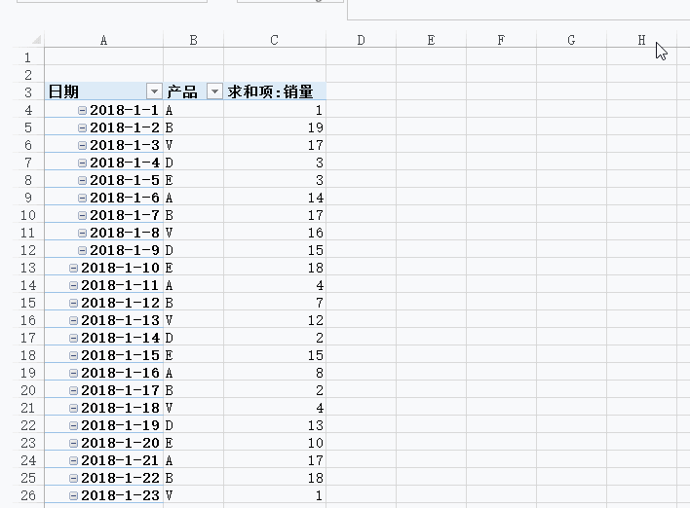Open the 产品 filter dropdown

[214, 91]
